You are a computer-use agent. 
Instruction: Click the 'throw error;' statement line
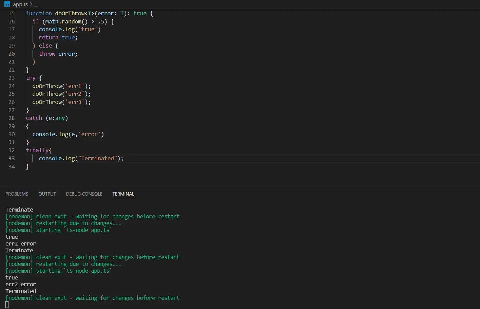point(58,54)
